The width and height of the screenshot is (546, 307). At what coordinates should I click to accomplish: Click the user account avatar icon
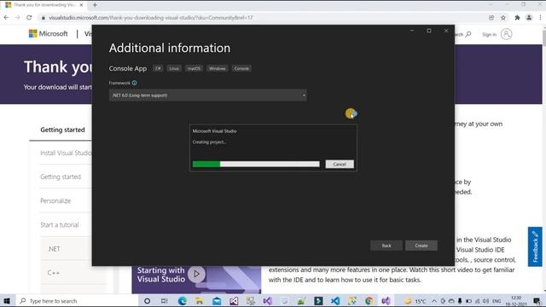pos(506,34)
